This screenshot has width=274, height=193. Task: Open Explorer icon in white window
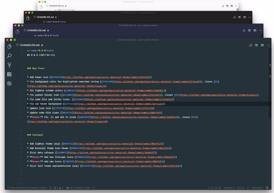[41, 7]
